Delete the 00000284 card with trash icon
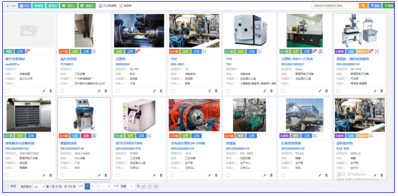The height and width of the screenshot is (196, 398). click(161, 91)
